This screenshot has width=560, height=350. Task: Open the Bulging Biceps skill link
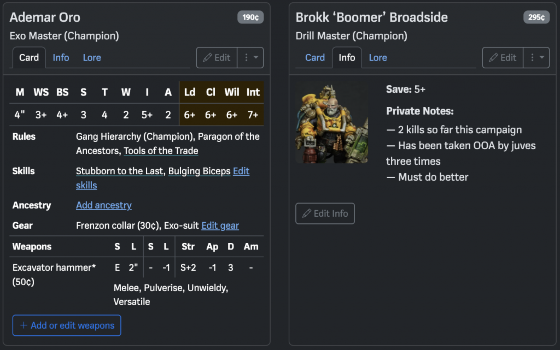point(199,171)
